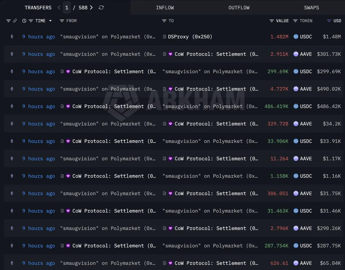Image resolution: width=345 pixels, height=270 pixels.
Task: Click AAVE token icon in $34.2K row
Action: point(296,124)
